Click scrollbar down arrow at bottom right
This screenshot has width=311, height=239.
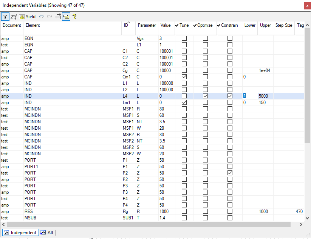308,218
